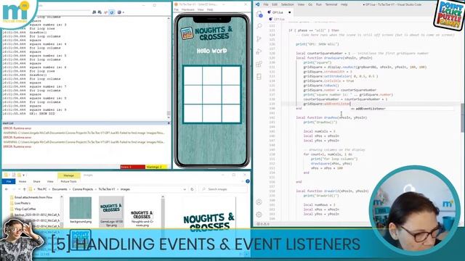This screenshot has height=261, width=465.
Task: Expand the quick access toolbar dropdown in File Explorer
Action: coord(24,175)
